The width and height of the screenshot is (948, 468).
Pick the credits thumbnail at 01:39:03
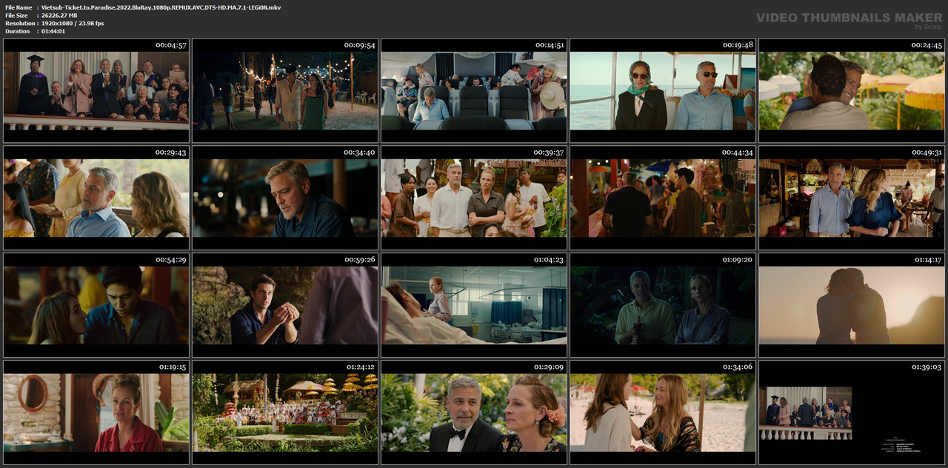852,412
